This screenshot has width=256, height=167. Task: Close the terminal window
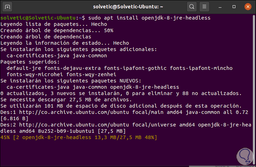tap(248, 7)
